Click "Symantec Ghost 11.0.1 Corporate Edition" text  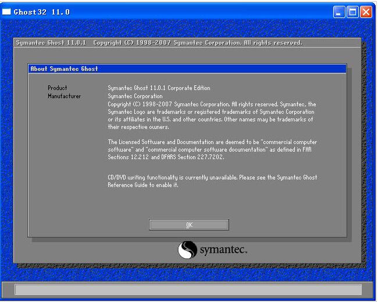pos(159,88)
